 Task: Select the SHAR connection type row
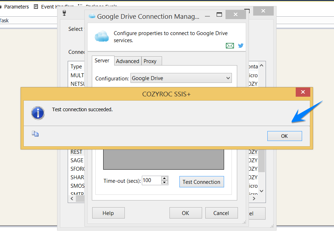point(77,177)
